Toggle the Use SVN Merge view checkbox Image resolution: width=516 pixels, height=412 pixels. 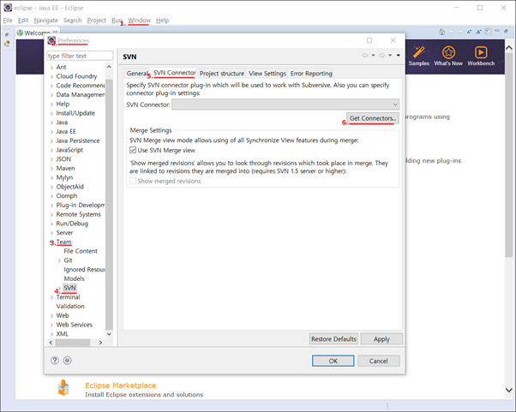(133, 150)
